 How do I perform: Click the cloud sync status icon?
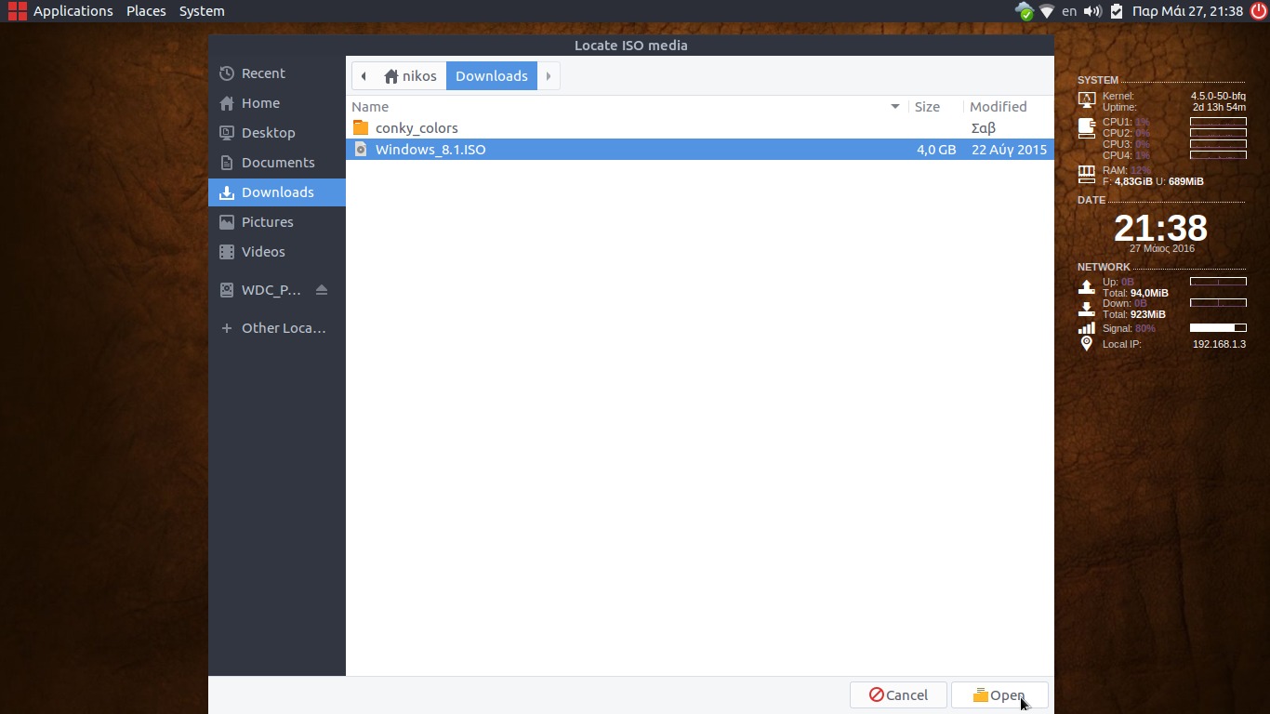[1024, 11]
